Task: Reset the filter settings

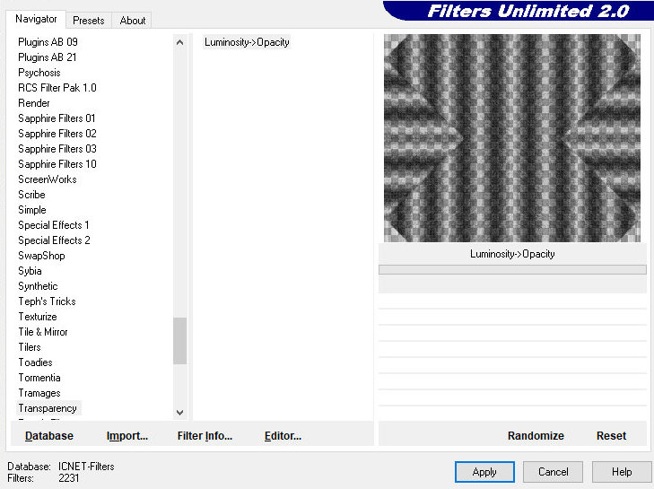Action: [x=611, y=436]
